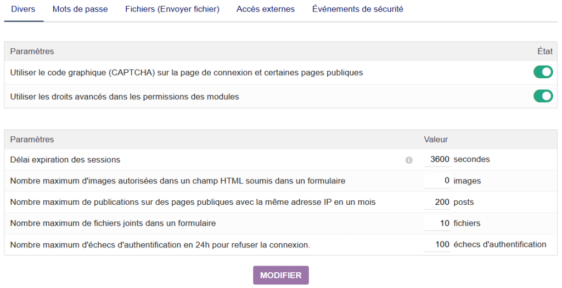Click the Valeur column header
The image size is (562, 288).
click(x=436, y=140)
